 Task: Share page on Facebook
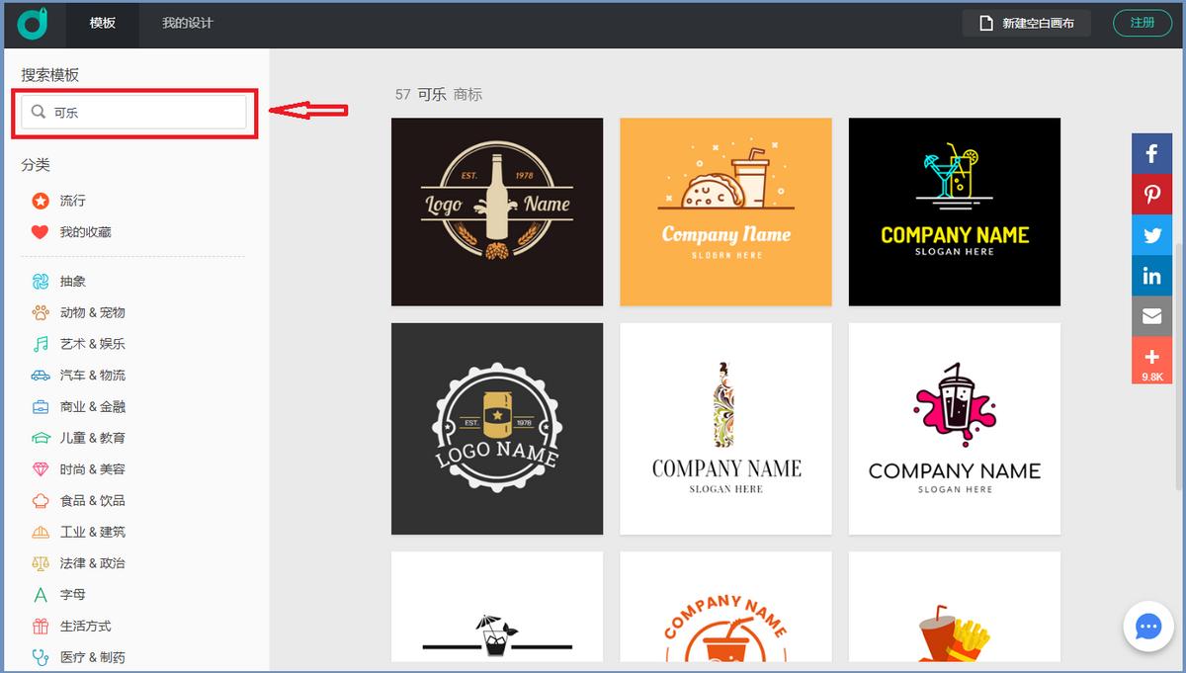[x=1151, y=153]
